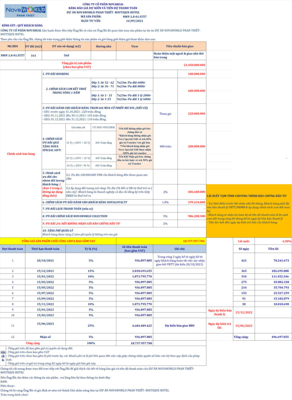Click the '10. TẶNG PHÍ QUẢN LÝ' row label
Viewport: 292px width, 400px height.
pyautogui.click(x=58, y=230)
